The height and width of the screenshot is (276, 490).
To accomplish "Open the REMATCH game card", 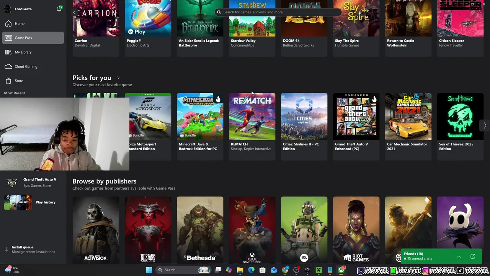I will click(x=252, y=126).
